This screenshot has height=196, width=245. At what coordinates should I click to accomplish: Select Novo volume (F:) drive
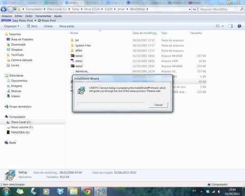click(20, 127)
